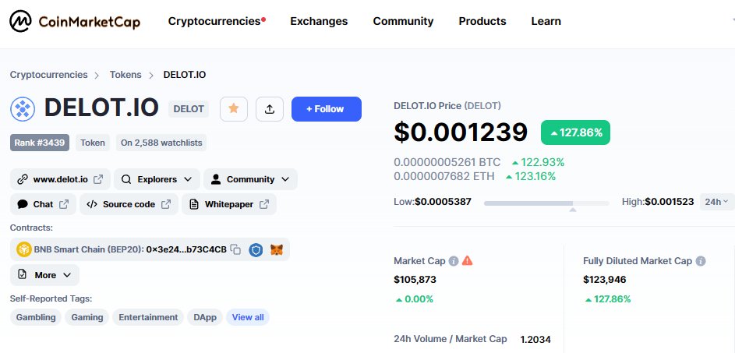Click the $105,873 market cap value

pyautogui.click(x=415, y=280)
